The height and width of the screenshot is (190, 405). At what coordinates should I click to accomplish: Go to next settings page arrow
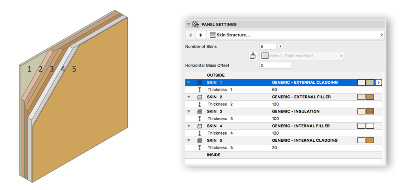tap(201, 35)
